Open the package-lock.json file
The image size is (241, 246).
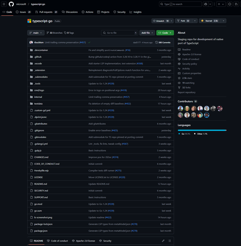click(x=43, y=224)
